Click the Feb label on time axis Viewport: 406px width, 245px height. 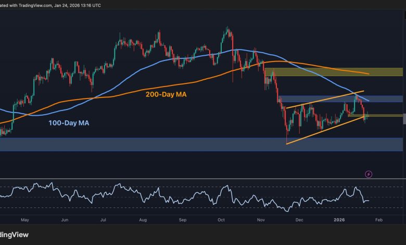378,220
